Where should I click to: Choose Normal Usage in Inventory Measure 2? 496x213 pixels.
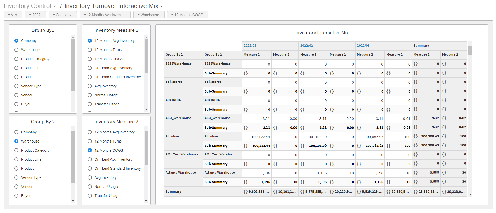(x=90, y=187)
